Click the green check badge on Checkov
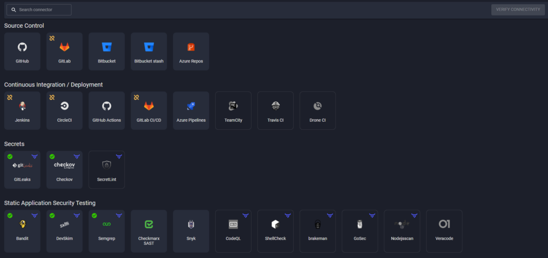Screen dimensions: 548x258 (52, 157)
